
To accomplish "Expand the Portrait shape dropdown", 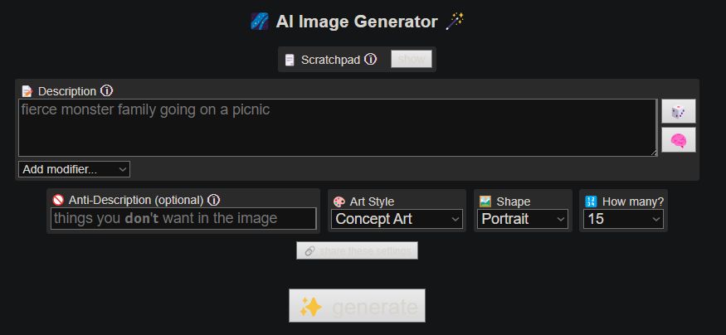I will click(524, 219).
